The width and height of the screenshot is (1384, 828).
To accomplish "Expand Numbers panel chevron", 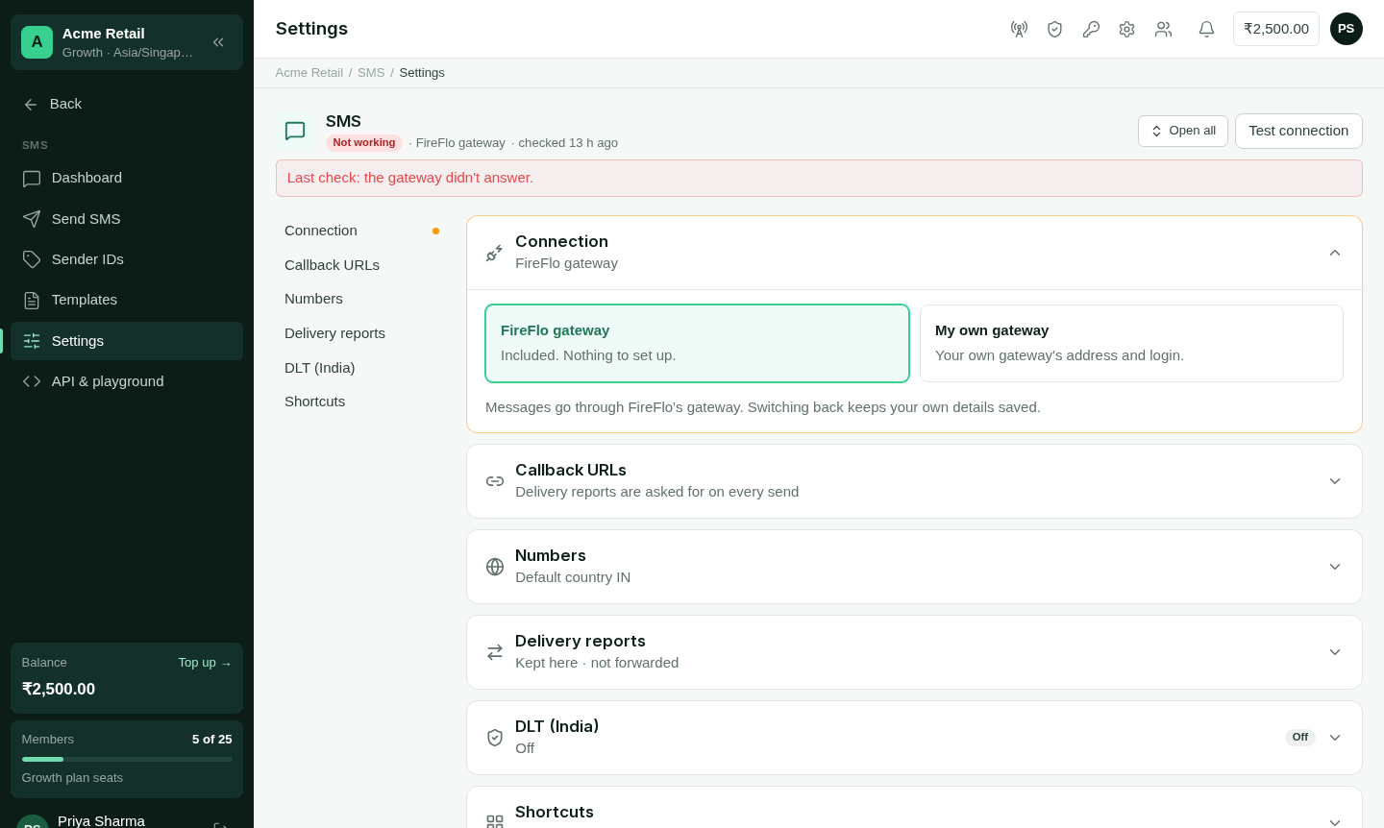I will point(1335,567).
